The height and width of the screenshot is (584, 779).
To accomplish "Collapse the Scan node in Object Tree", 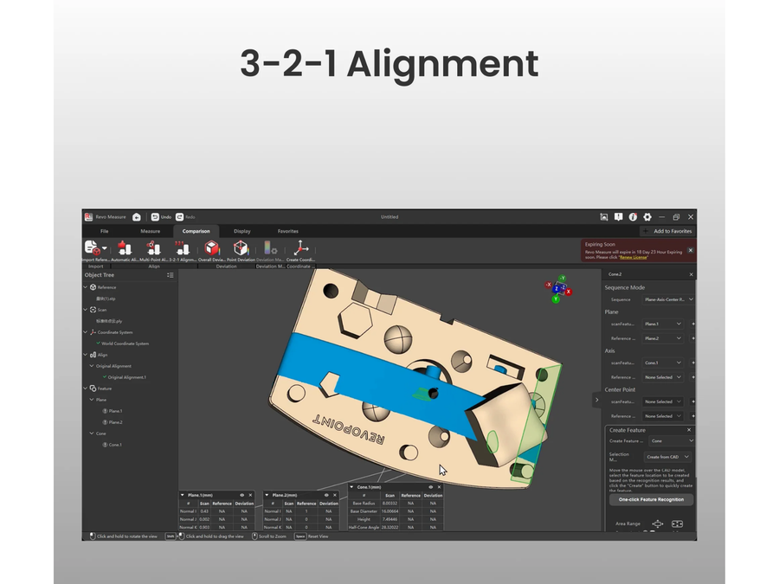I will click(86, 310).
